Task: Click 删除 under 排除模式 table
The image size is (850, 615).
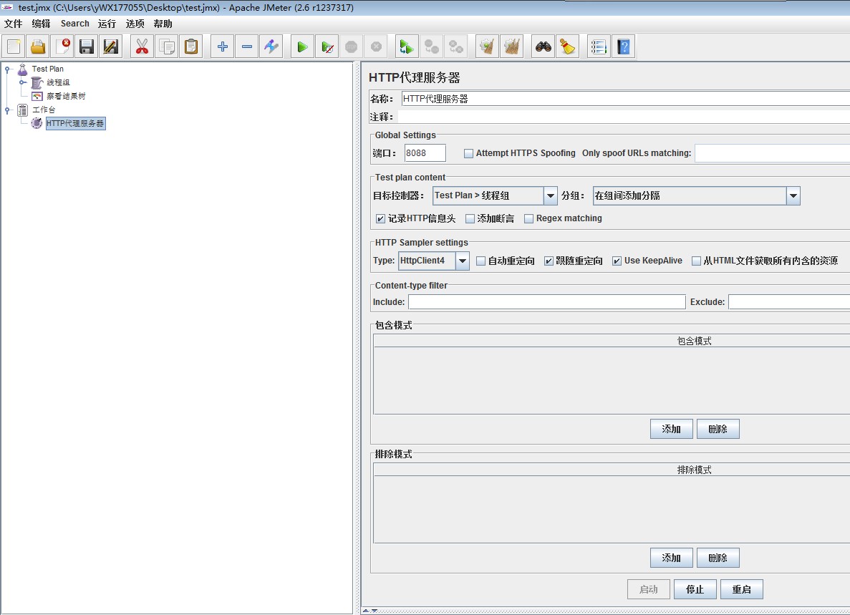Action: [x=718, y=558]
